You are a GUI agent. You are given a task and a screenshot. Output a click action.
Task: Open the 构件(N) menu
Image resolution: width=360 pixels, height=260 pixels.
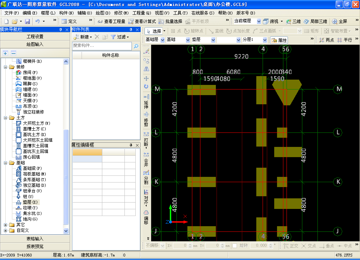[66, 13]
